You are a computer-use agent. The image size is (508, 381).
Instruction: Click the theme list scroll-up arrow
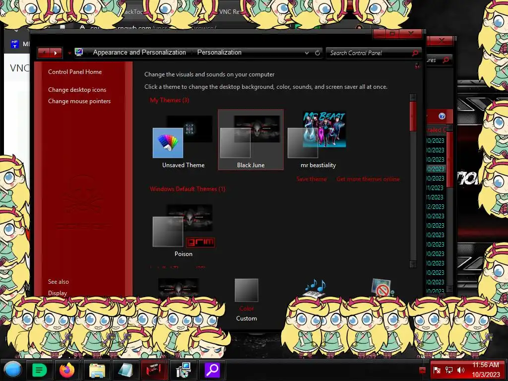pyautogui.click(x=413, y=98)
